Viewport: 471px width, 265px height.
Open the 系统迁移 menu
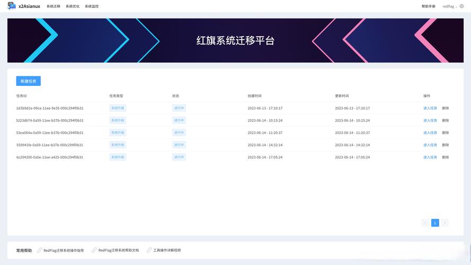pyautogui.click(x=54, y=6)
